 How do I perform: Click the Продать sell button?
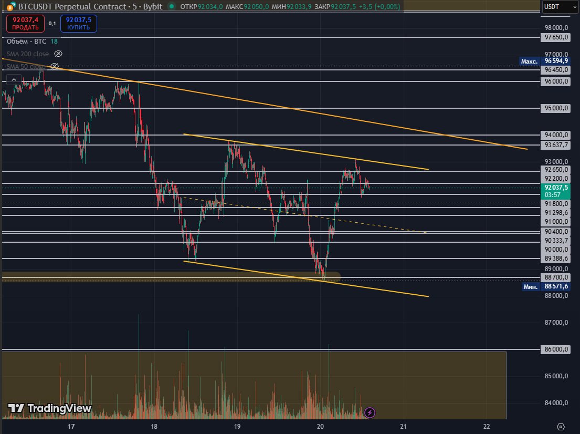pyautogui.click(x=25, y=24)
